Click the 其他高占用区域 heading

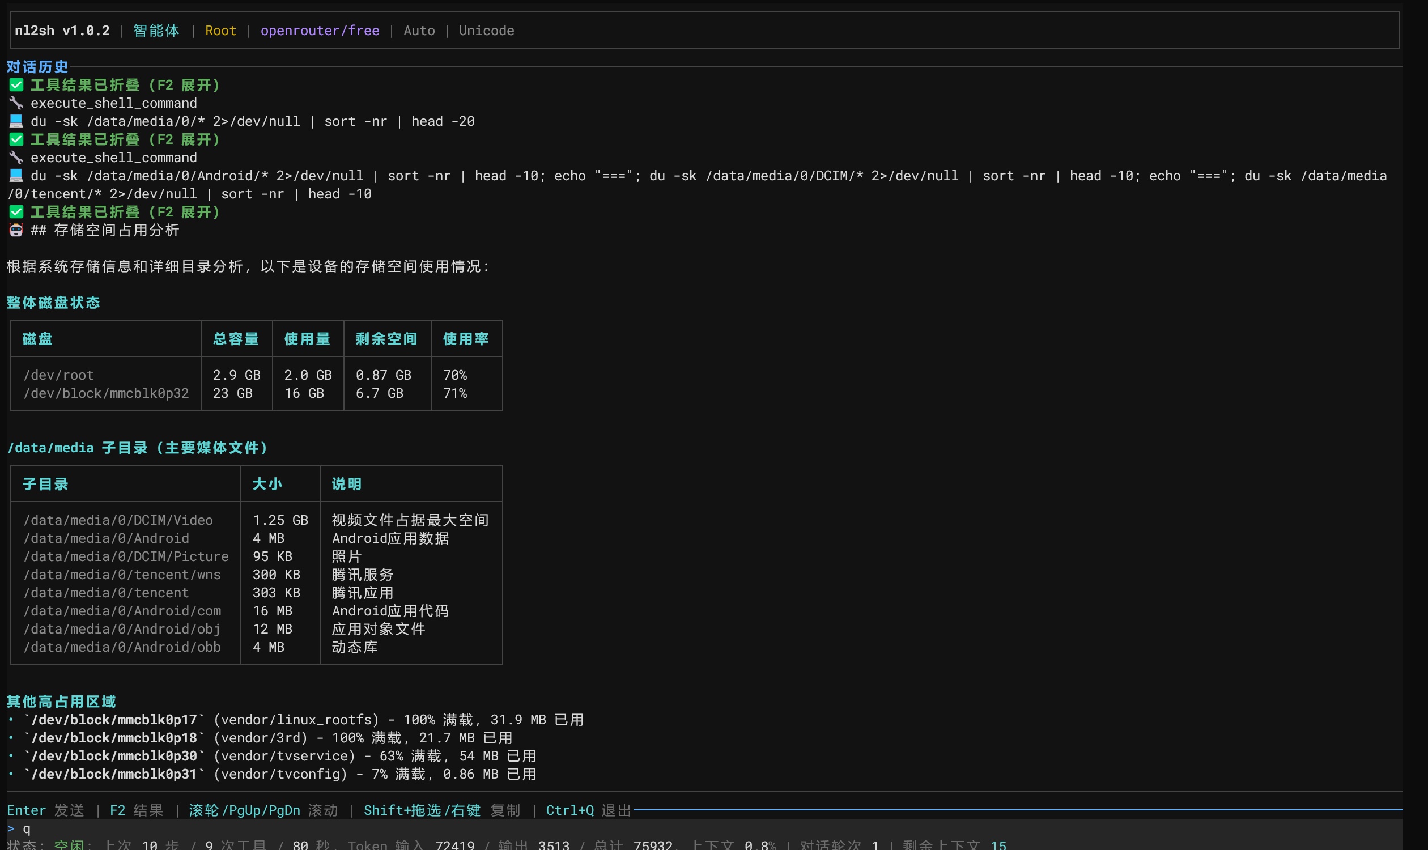[61, 701]
